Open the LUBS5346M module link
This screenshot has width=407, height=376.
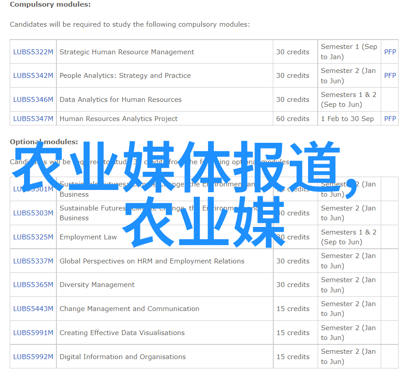(x=33, y=99)
